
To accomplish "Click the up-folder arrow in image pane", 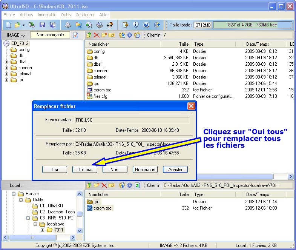I will click(89, 35).
